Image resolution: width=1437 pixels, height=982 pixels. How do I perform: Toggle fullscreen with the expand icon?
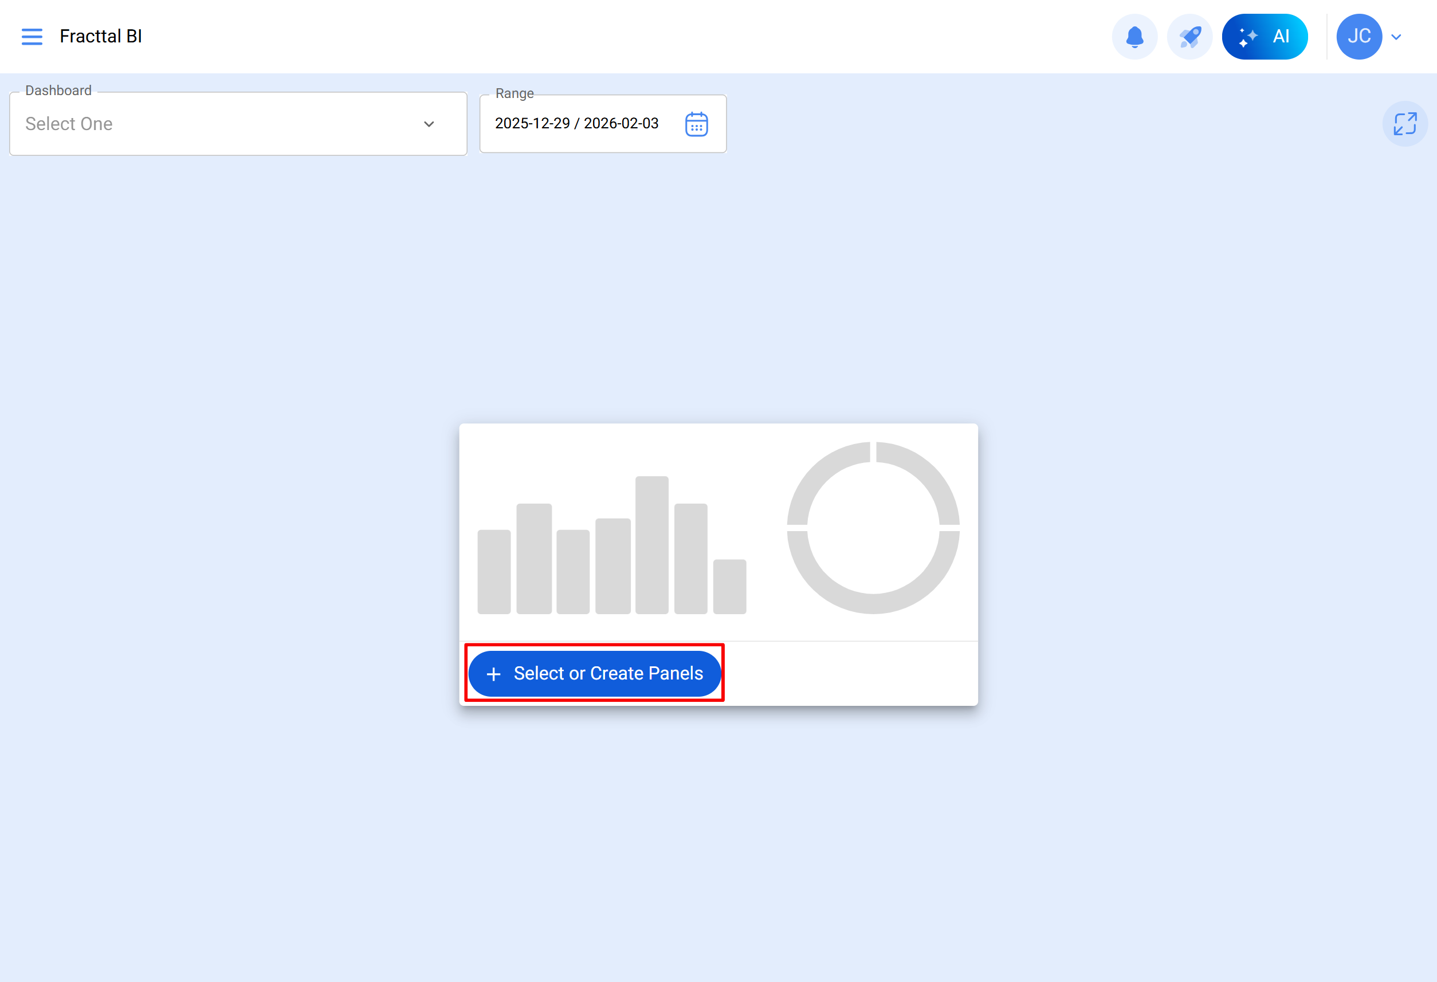pyautogui.click(x=1404, y=124)
